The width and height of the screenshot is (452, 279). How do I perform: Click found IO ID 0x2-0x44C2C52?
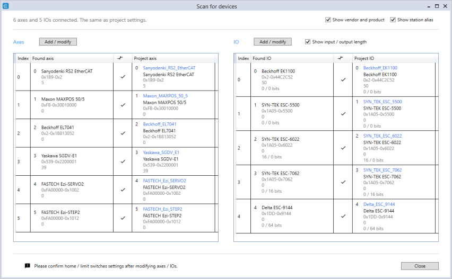[x=277, y=77]
